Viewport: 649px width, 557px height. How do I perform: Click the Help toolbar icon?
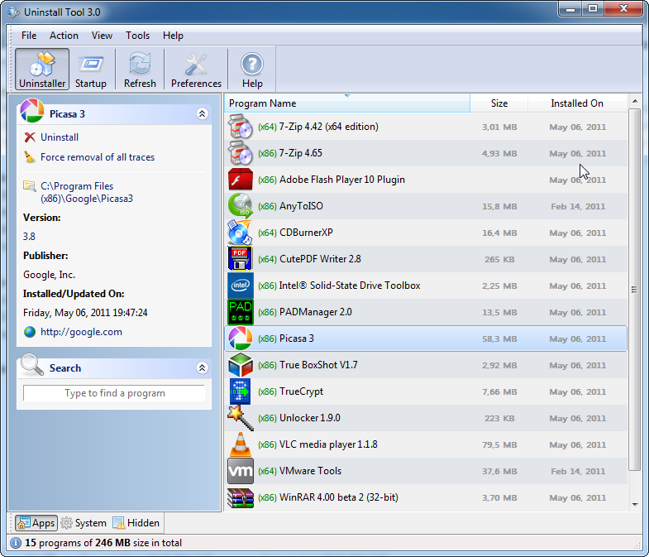point(252,70)
